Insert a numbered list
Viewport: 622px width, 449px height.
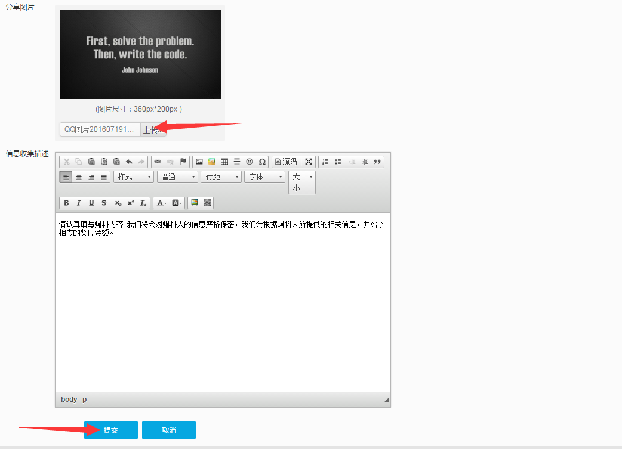tap(325, 162)
